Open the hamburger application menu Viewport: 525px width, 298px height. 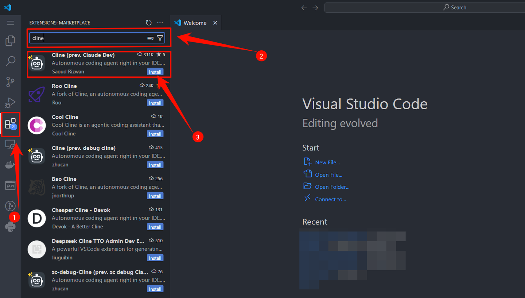10,23
